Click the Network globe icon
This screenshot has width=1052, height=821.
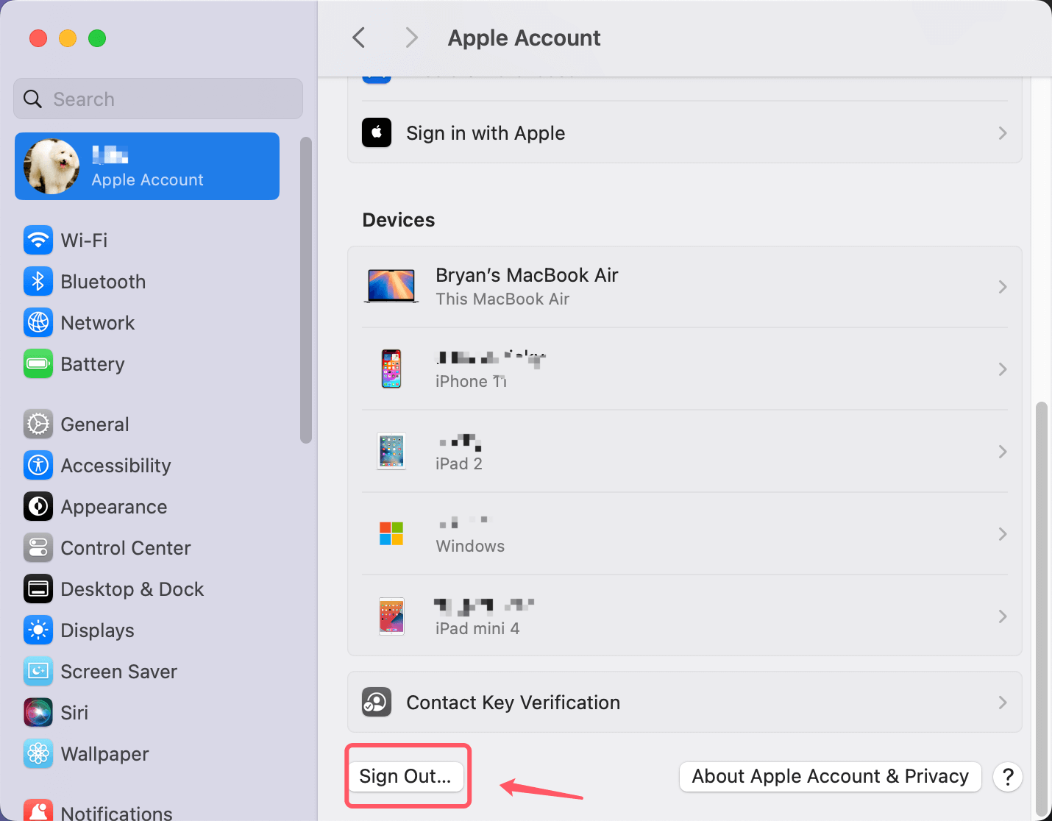38,322
